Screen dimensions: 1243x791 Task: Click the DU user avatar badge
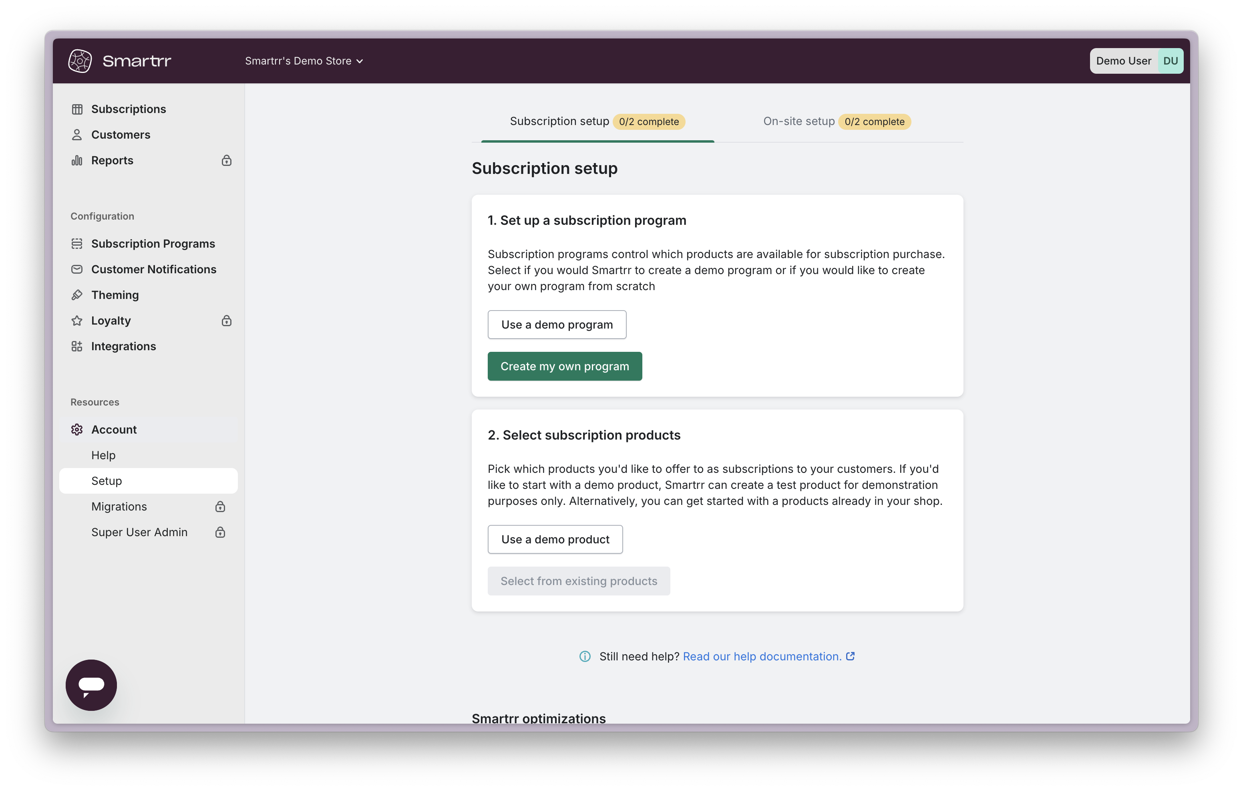coord(1170,61)
